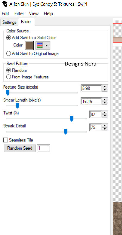The image size is (122, 235).
Task: Switch to the Settings tab
Action: pyautogui.click(x=9, y=22)
